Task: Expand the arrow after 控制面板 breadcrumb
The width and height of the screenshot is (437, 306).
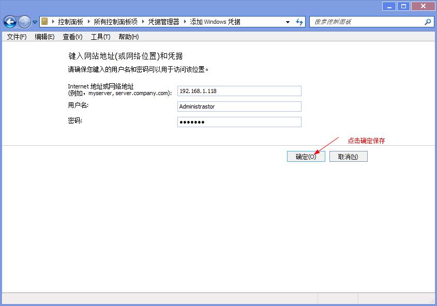Action: pos(88,22)
